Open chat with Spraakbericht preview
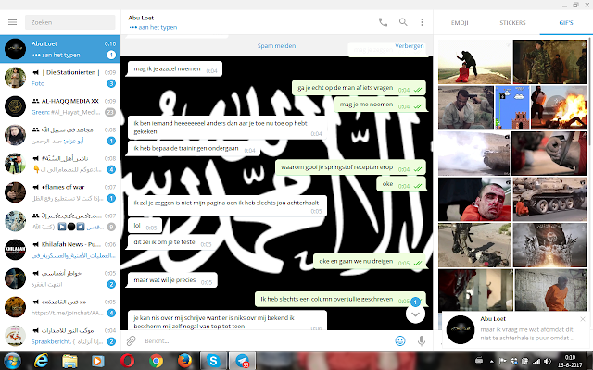 [x=60, y=336]
